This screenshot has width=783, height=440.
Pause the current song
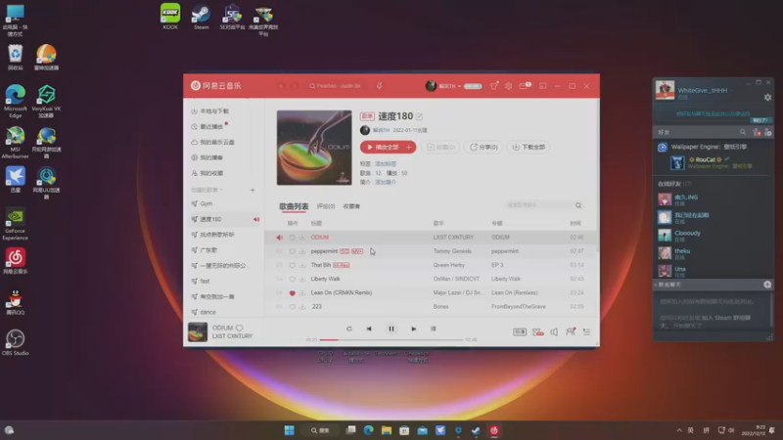point(391,329)
